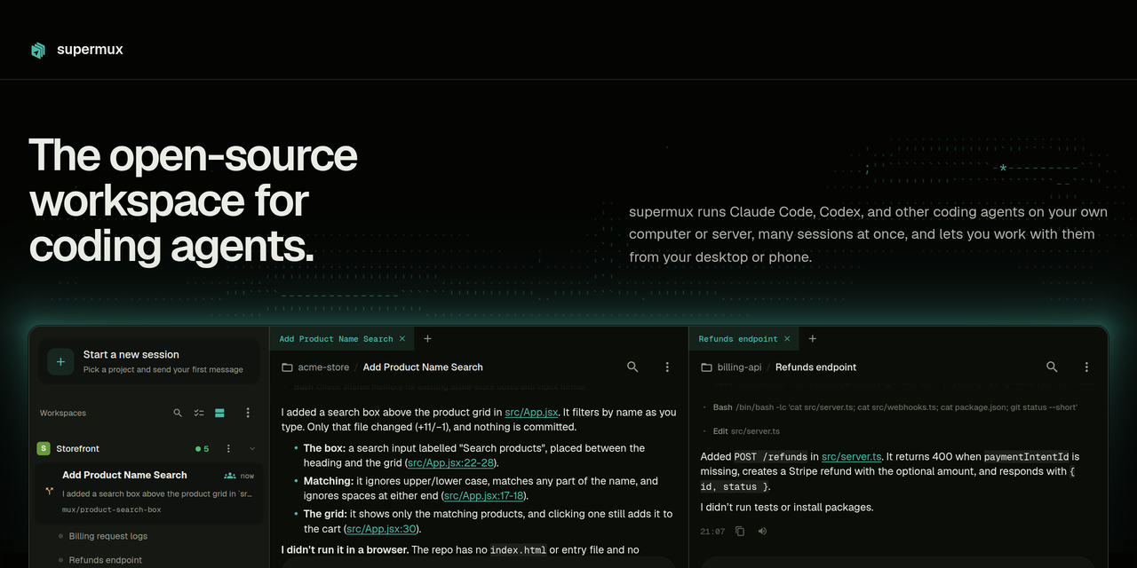Image resolution: width=1137 pixels, height=568 pixels.
Task: Open the Storefront workspace three-dot menu
Action: click(228, 449)
